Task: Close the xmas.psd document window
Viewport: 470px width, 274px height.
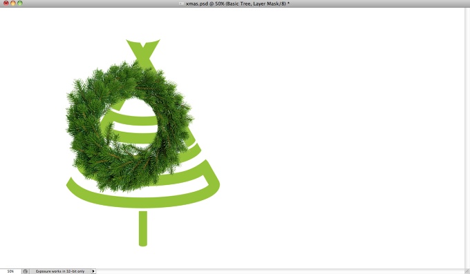Action: click(x=6, y=3)
